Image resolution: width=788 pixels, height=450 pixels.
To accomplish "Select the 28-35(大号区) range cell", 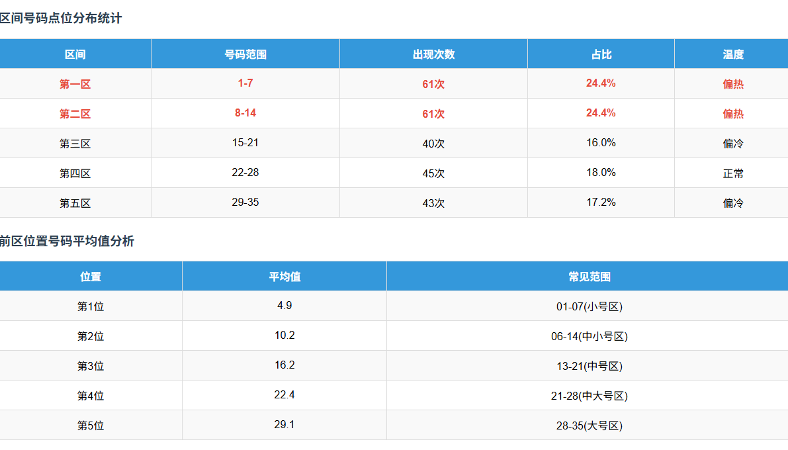I will click(589, 426).
